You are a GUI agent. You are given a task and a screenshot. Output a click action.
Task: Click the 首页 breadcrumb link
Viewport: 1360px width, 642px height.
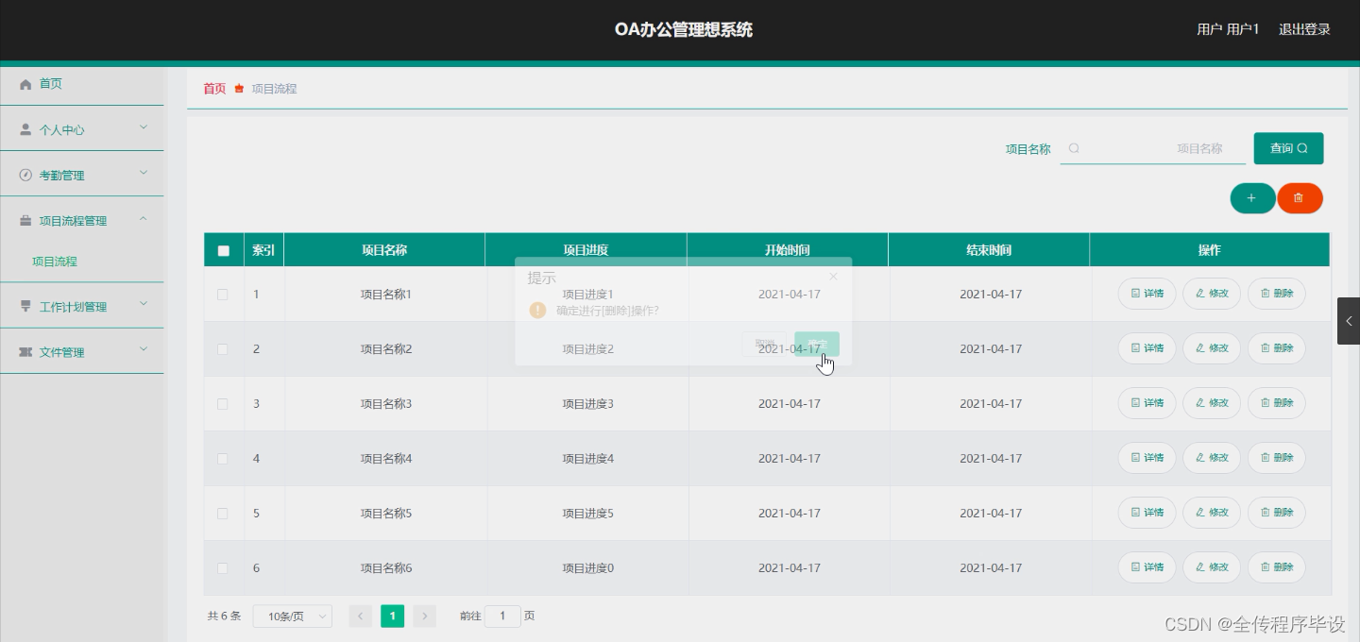[x=213, y=88]
